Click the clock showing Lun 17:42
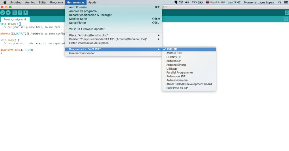This screenshot has height=151, width=289. [x=234, y=2]
